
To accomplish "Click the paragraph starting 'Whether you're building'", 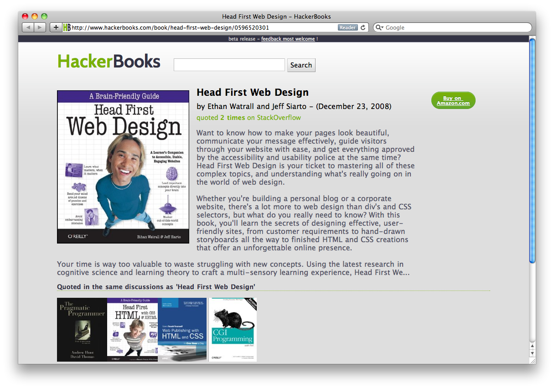I will point(304,223).
